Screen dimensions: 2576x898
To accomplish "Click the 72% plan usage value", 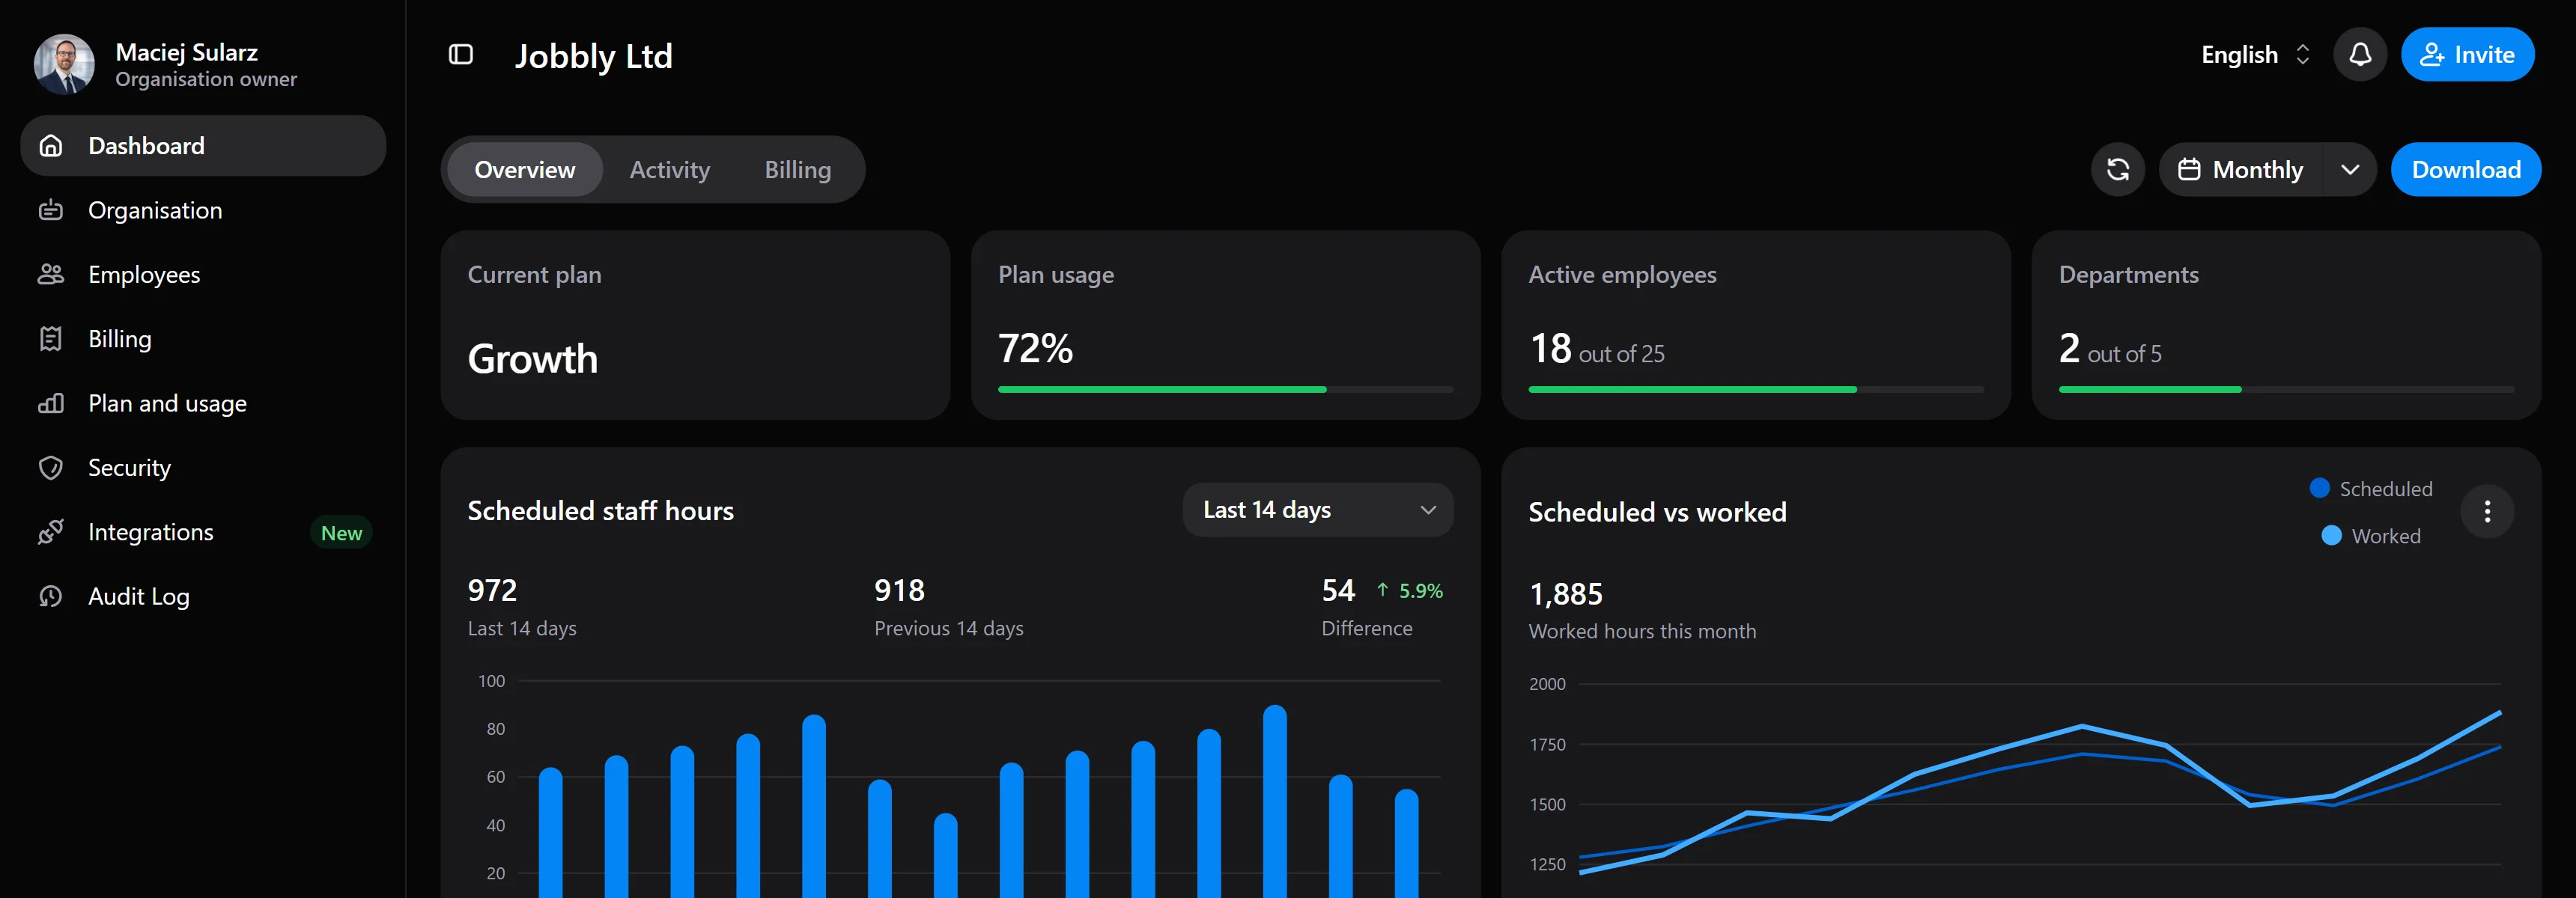I will 1035,349.
